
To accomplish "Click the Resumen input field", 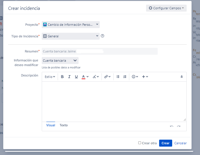I will point(100,51).
